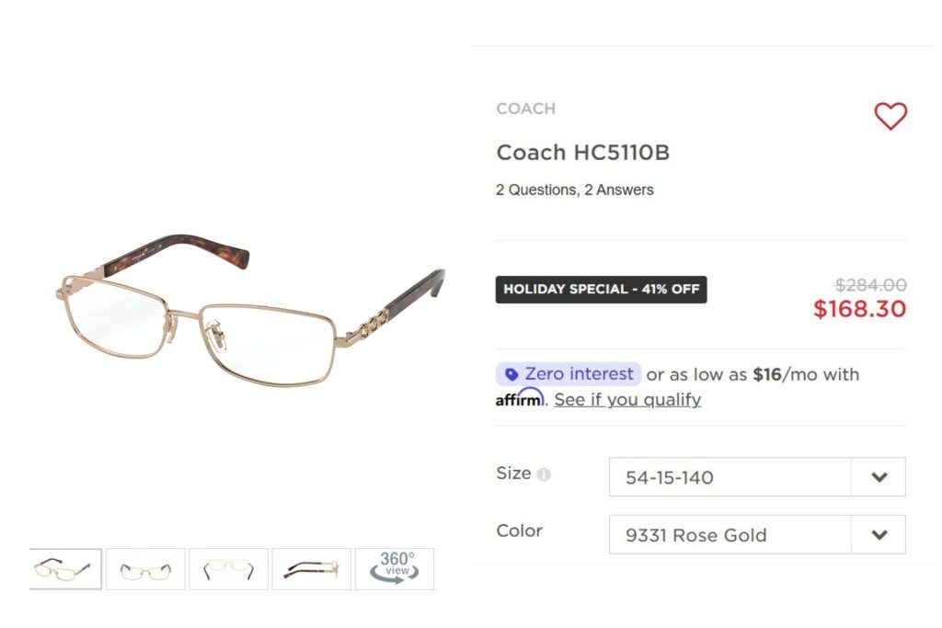Select the folded temple arms thumbnail

coord(311,568)
